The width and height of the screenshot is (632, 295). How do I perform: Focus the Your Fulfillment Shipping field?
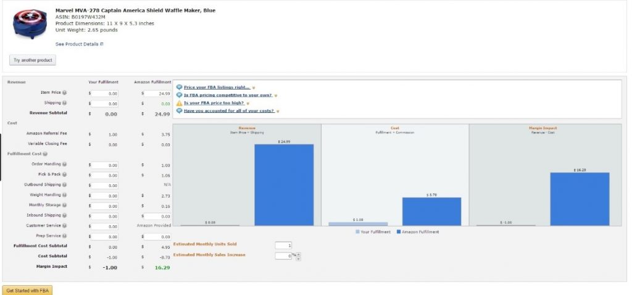coord(104,104)
